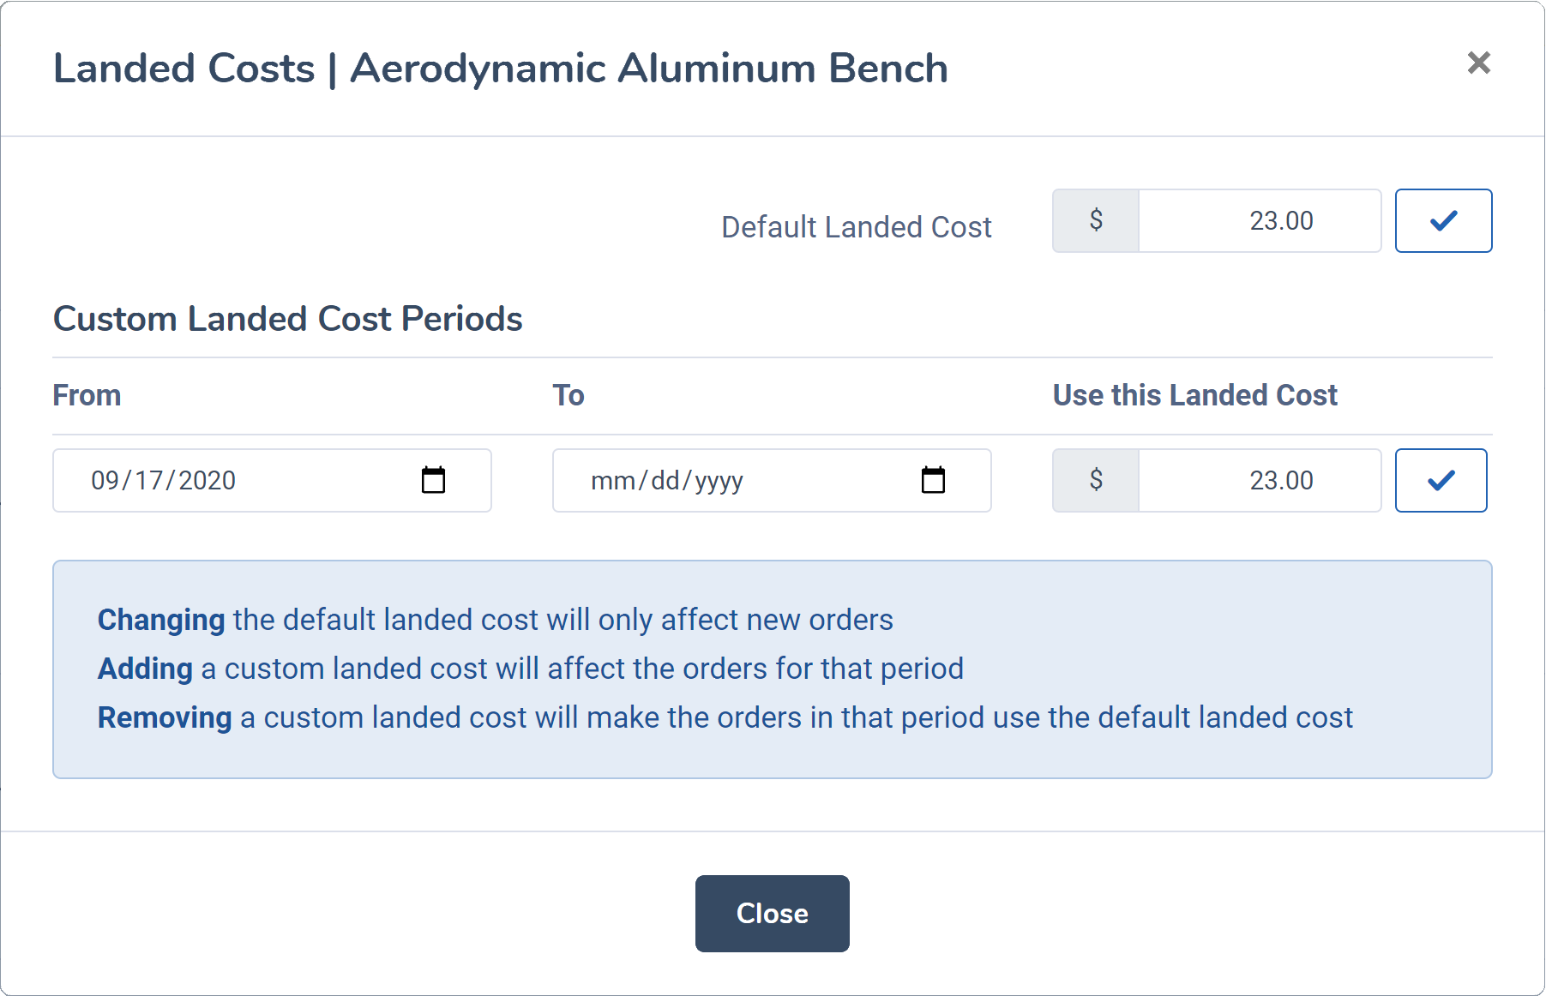Click the dollar sign beside Default Landed Cost

click(x=1096, y=221)
